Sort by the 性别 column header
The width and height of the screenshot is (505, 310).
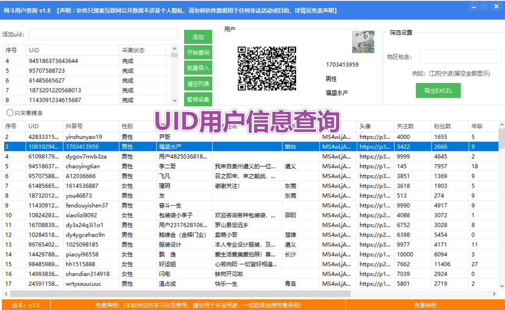(x=137, y=126)
